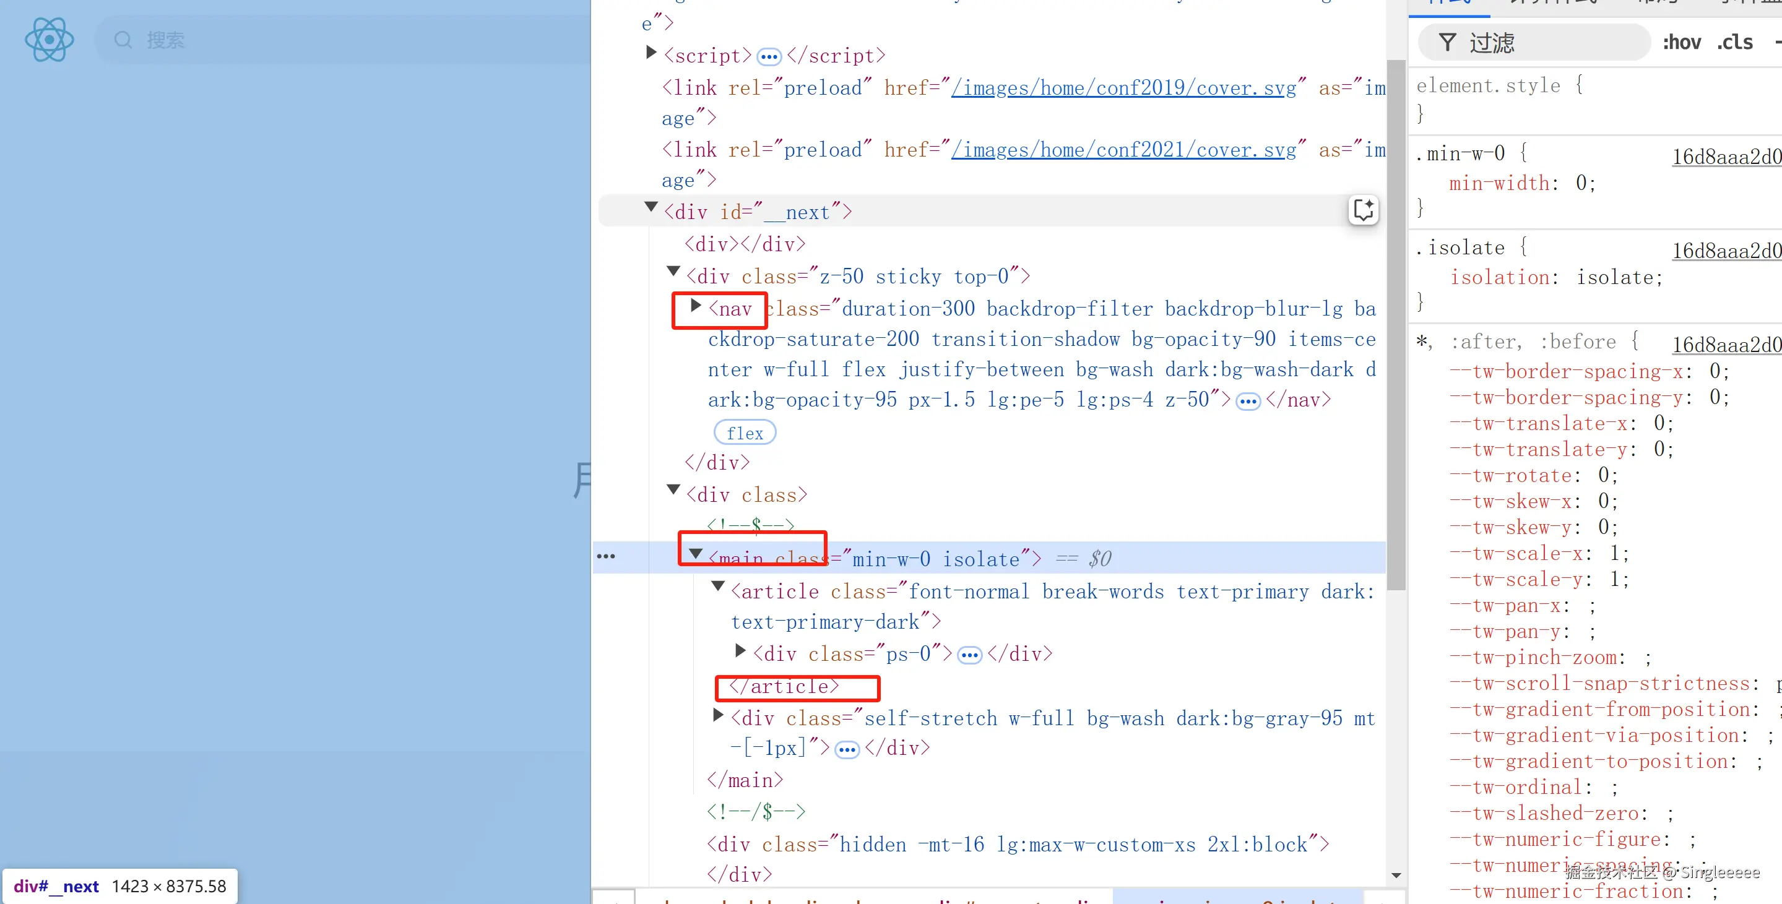Screen dimensions: 1782x904
Task: Collapse the main min-w-0 isolate node
Action: point(696,554)
